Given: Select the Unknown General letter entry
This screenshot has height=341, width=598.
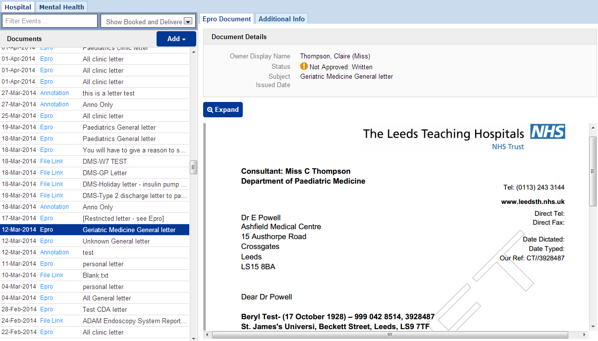Looking at the screenshot, I should 116,241.
